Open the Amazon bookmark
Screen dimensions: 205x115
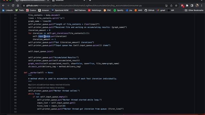[44, 10]
